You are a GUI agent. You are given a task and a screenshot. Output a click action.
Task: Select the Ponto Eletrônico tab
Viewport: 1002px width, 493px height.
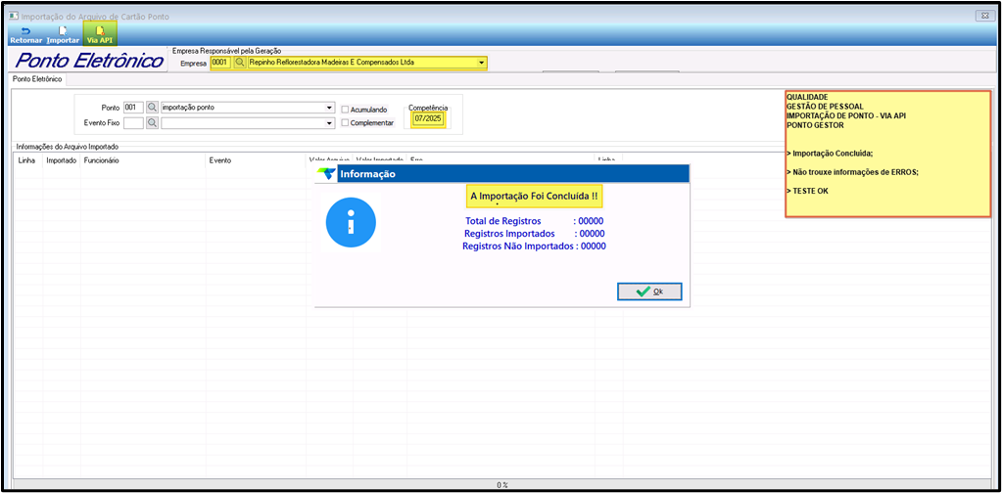coord(37,80)
